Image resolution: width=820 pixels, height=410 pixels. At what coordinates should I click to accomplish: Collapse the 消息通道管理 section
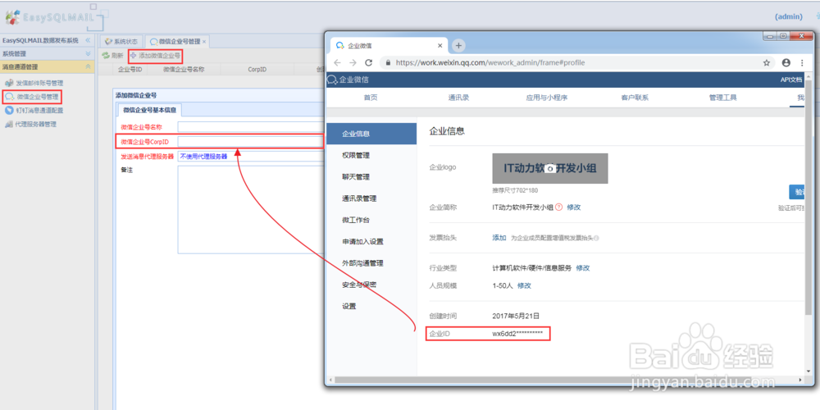point(88,67)
